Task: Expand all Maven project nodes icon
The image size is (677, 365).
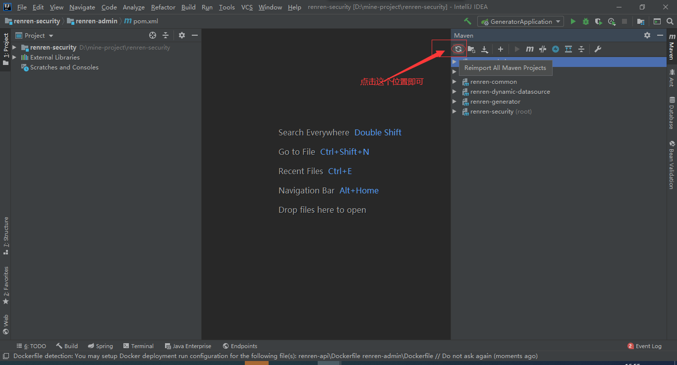Action: (x=569, y=49)
